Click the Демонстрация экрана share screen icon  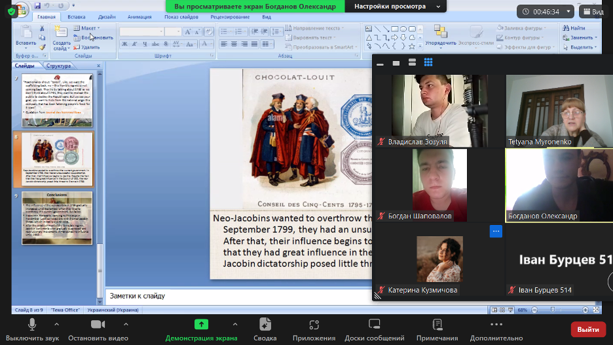click(201, 324)
